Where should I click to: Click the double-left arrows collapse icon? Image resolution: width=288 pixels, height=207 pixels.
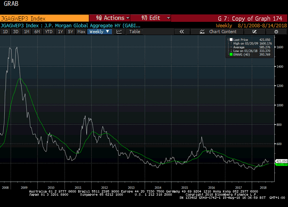pos(182,32)
